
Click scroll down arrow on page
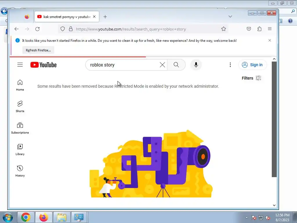click(x=274, y=205)
